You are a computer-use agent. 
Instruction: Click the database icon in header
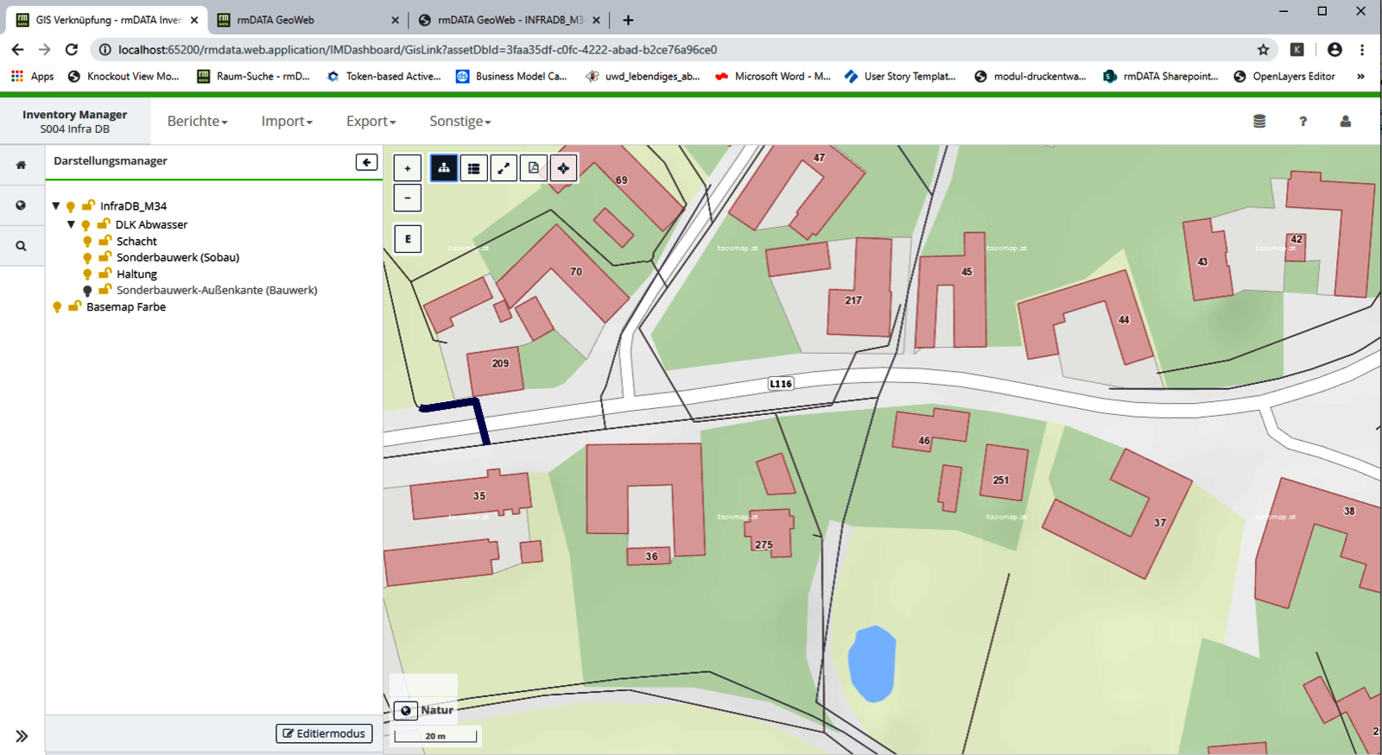[1259, 122]
